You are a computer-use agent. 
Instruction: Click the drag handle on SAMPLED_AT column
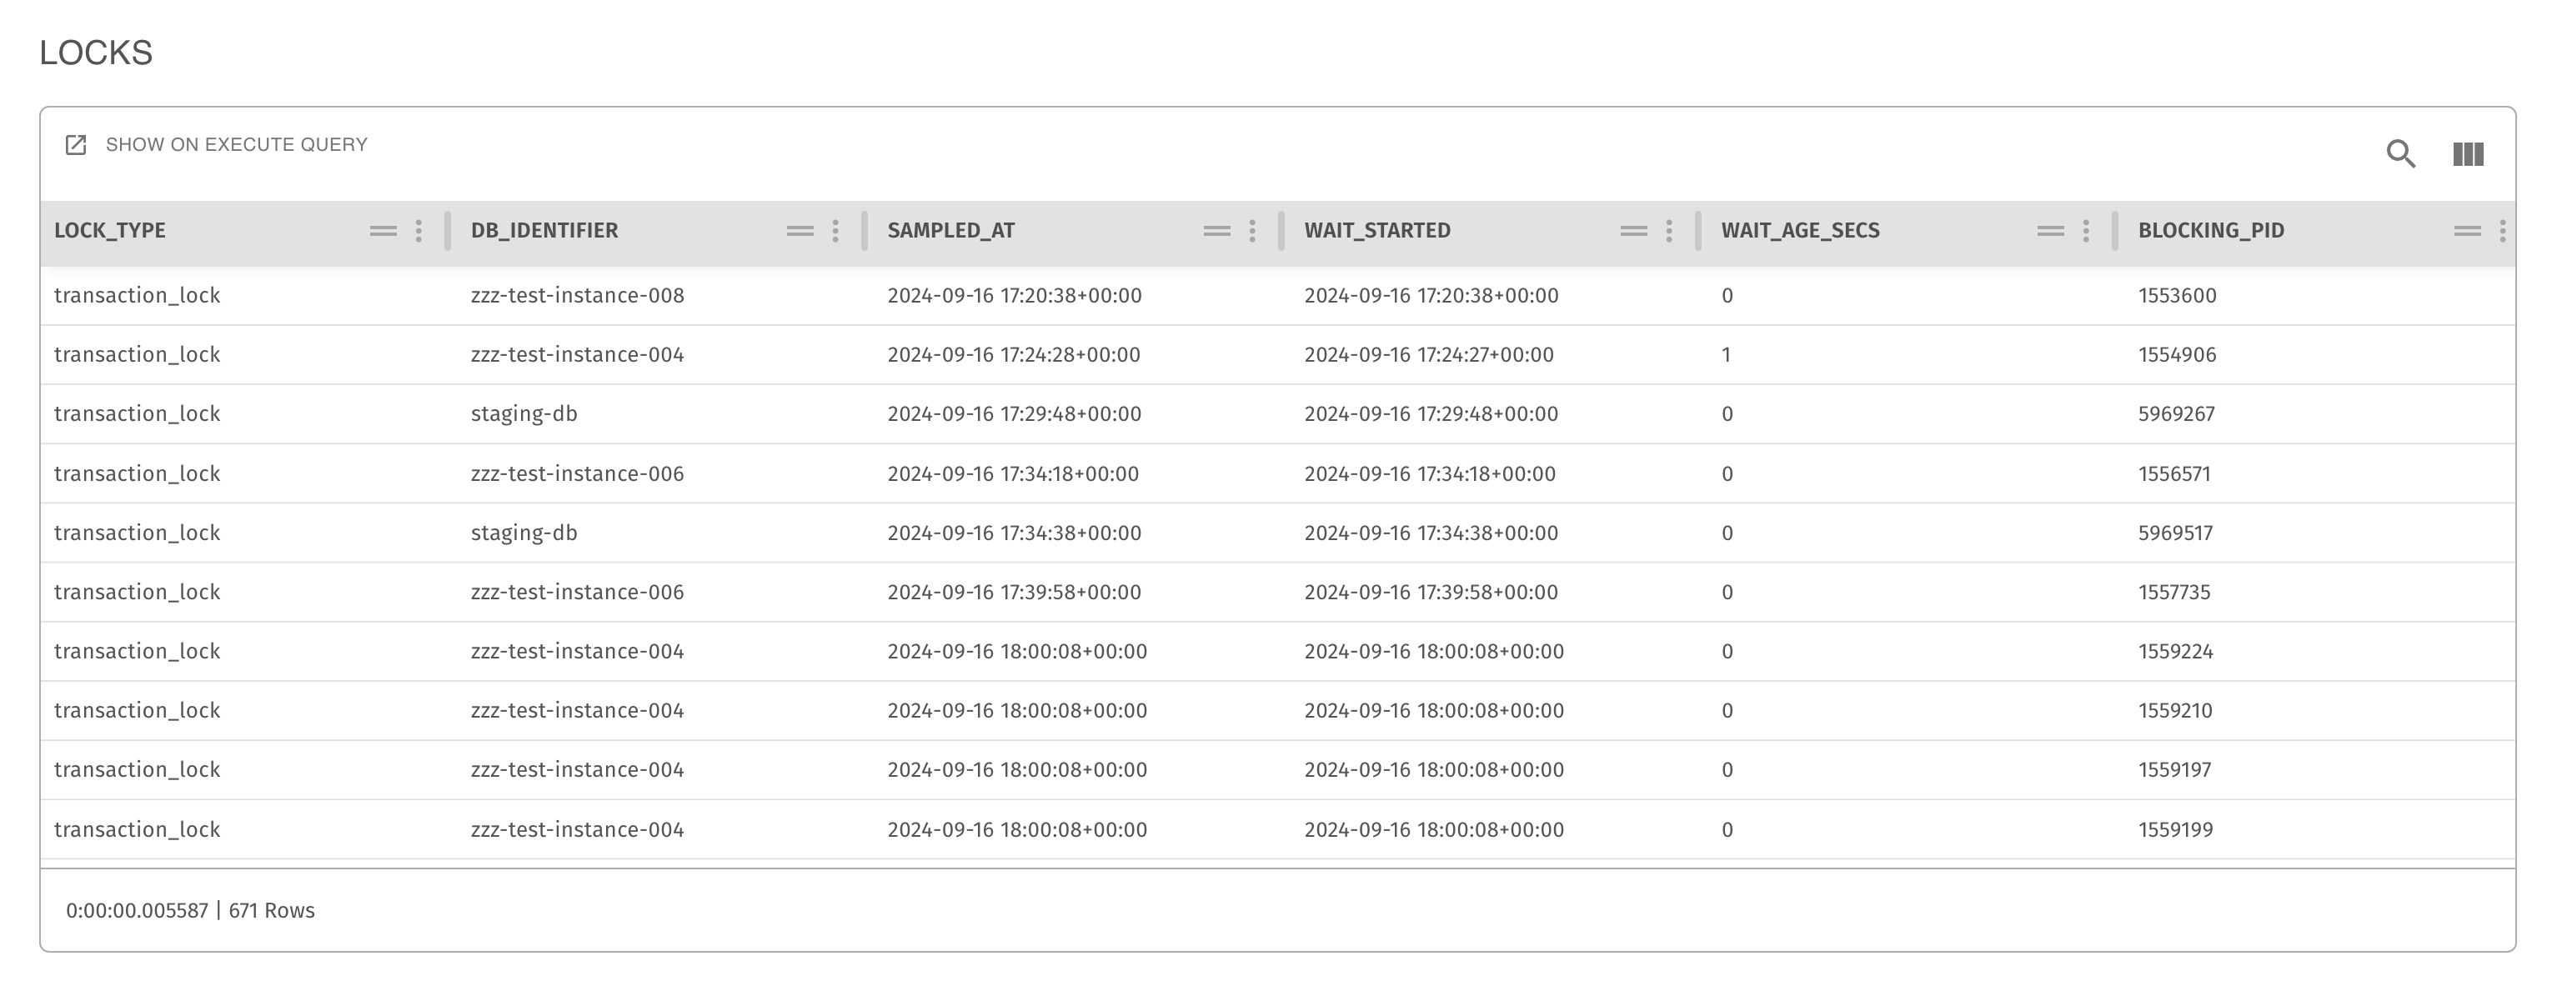point(1217,231)
